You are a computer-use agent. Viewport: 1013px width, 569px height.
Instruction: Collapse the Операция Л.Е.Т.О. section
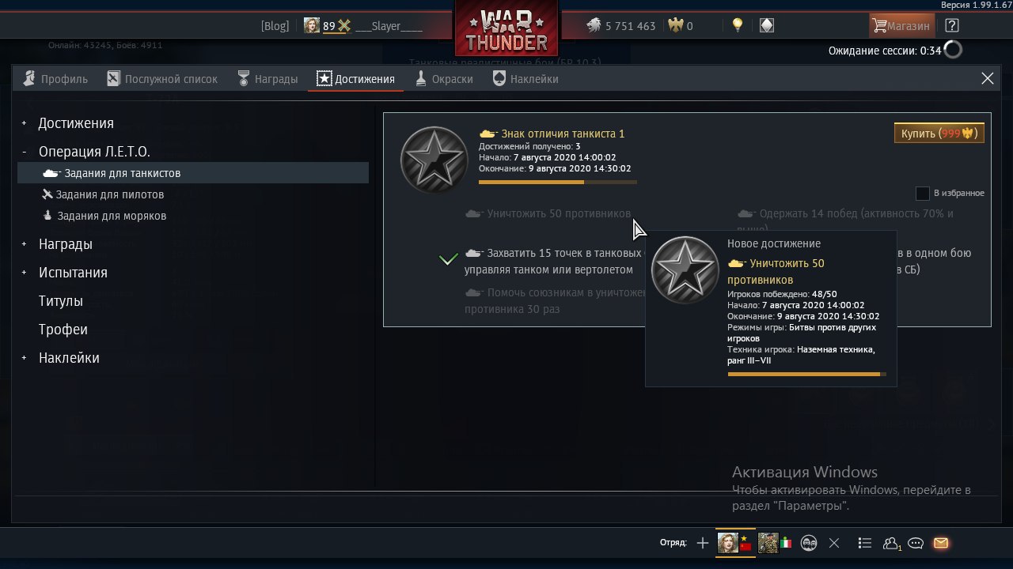[x=25, y=152]
